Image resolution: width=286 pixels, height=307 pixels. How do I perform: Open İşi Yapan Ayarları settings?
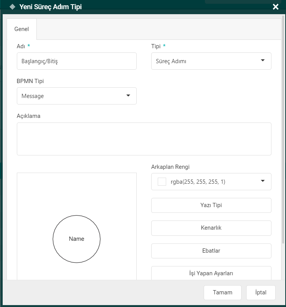(x=211, y=273)
